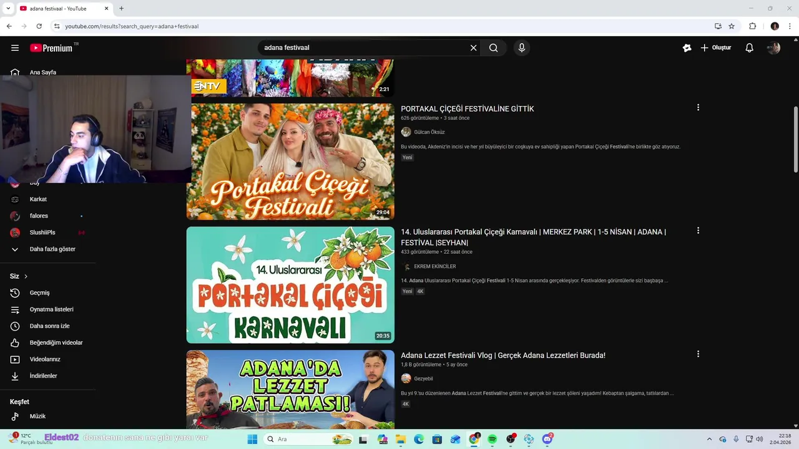Open the clock showing 22:18
The width and height of the screenshot is (799, 449).
[780, 439]
